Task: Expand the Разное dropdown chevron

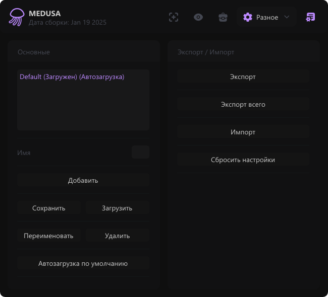Action: 287,17
